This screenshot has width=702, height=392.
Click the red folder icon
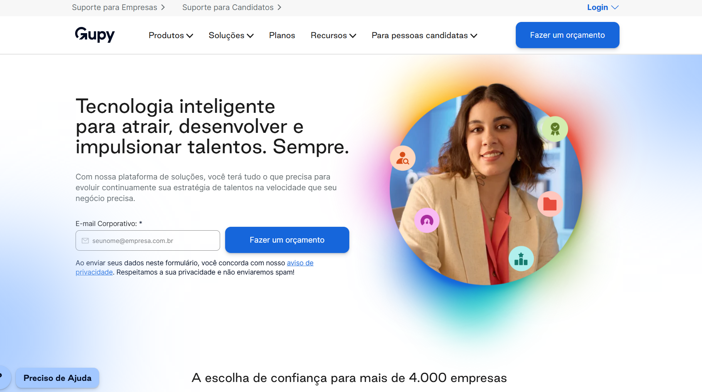(x=550, y=204)
